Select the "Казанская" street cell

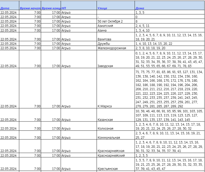coord(105,119)
